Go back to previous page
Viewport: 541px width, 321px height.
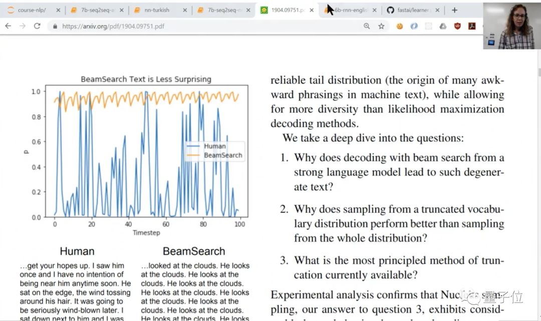tap(8, 26)
